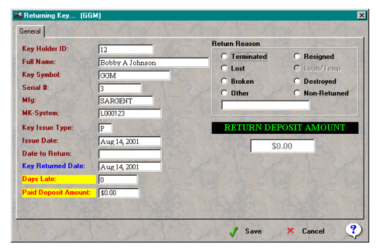This screenshot has width=376, height=250.
Task: Click the red X Cancel icon
Action: [x=290, y=230]
